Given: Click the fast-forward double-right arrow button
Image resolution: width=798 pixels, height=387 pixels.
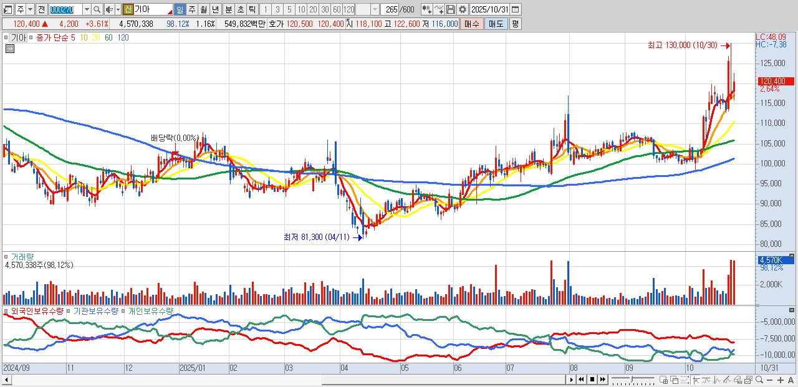Looking at the screenshot, I should [603, 380].
